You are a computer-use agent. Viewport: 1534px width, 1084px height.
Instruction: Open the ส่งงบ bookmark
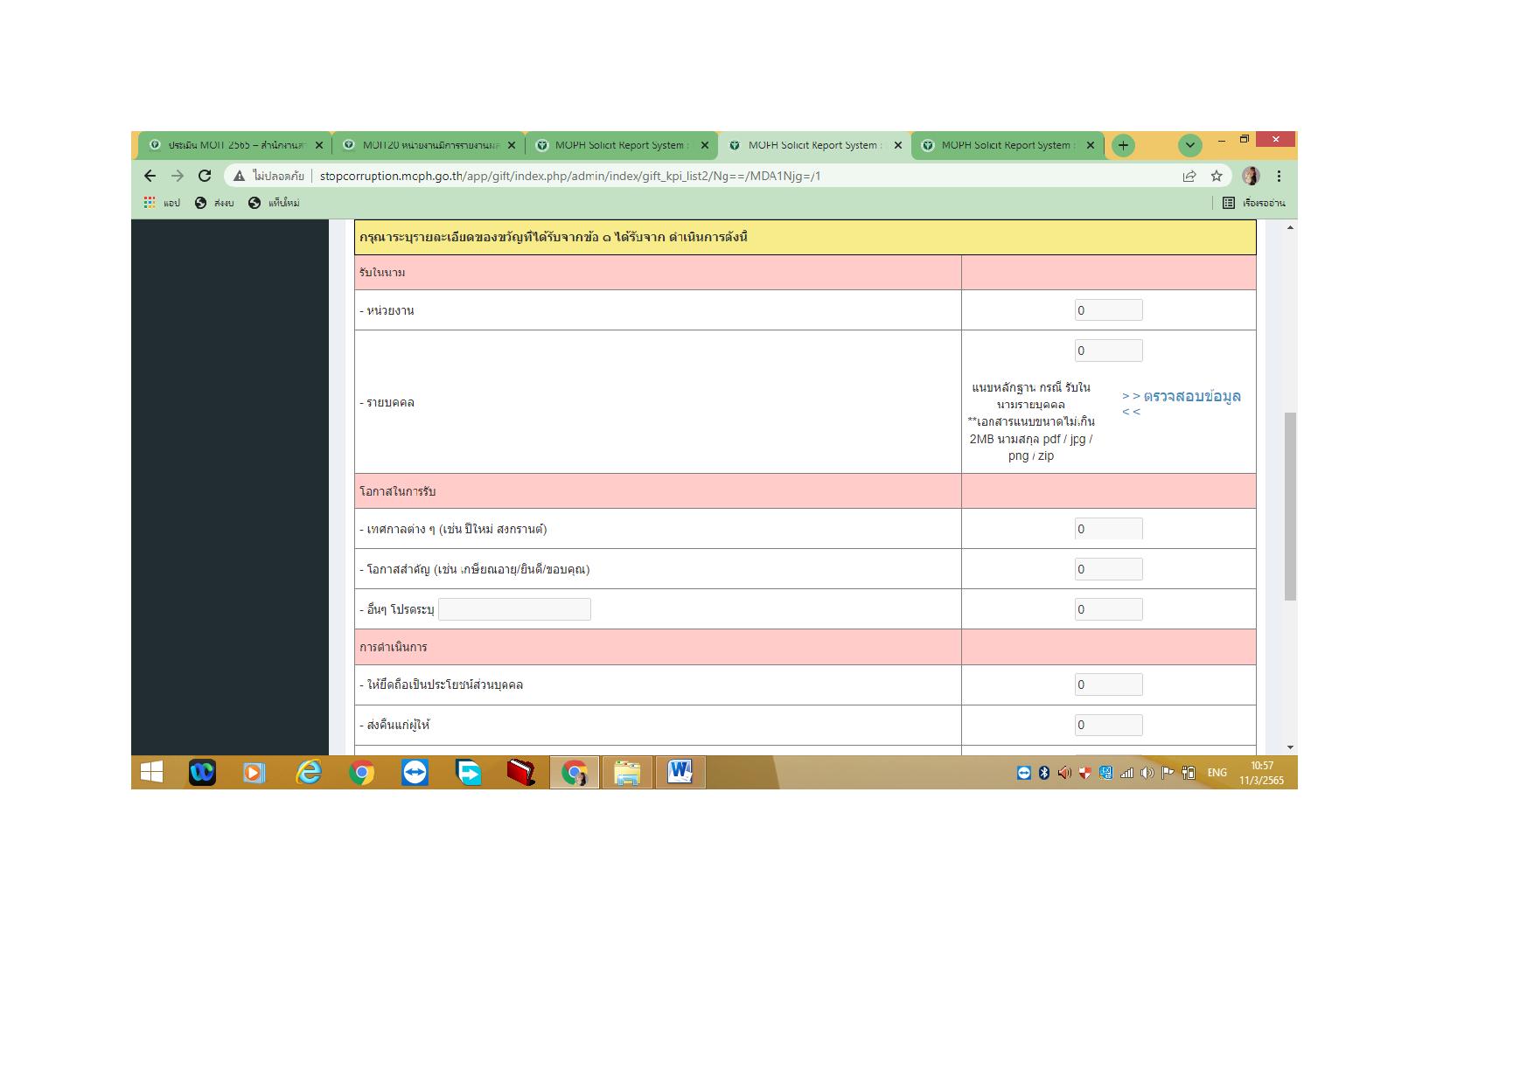[214, 203]
